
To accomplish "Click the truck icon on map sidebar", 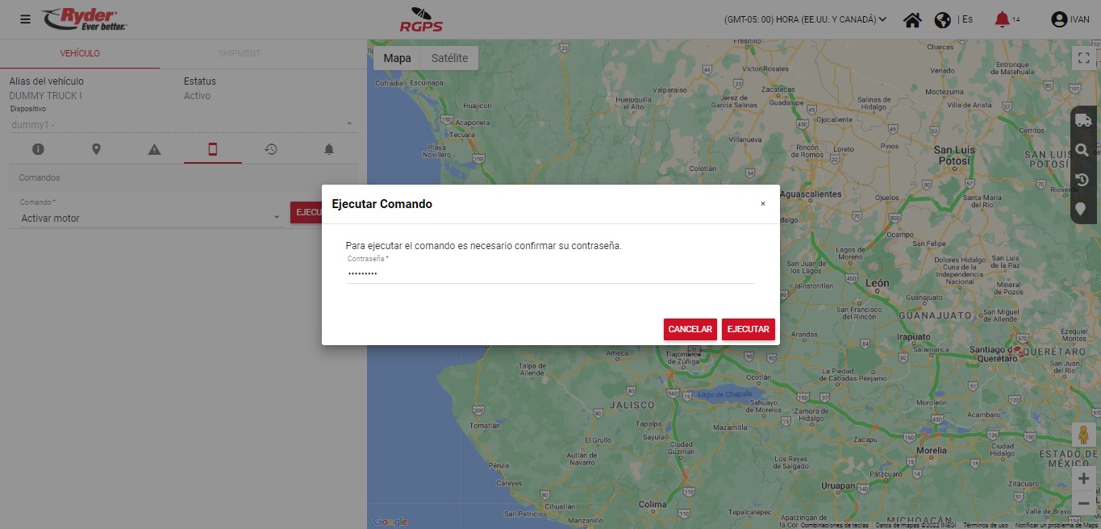I will pos(1083,121).
